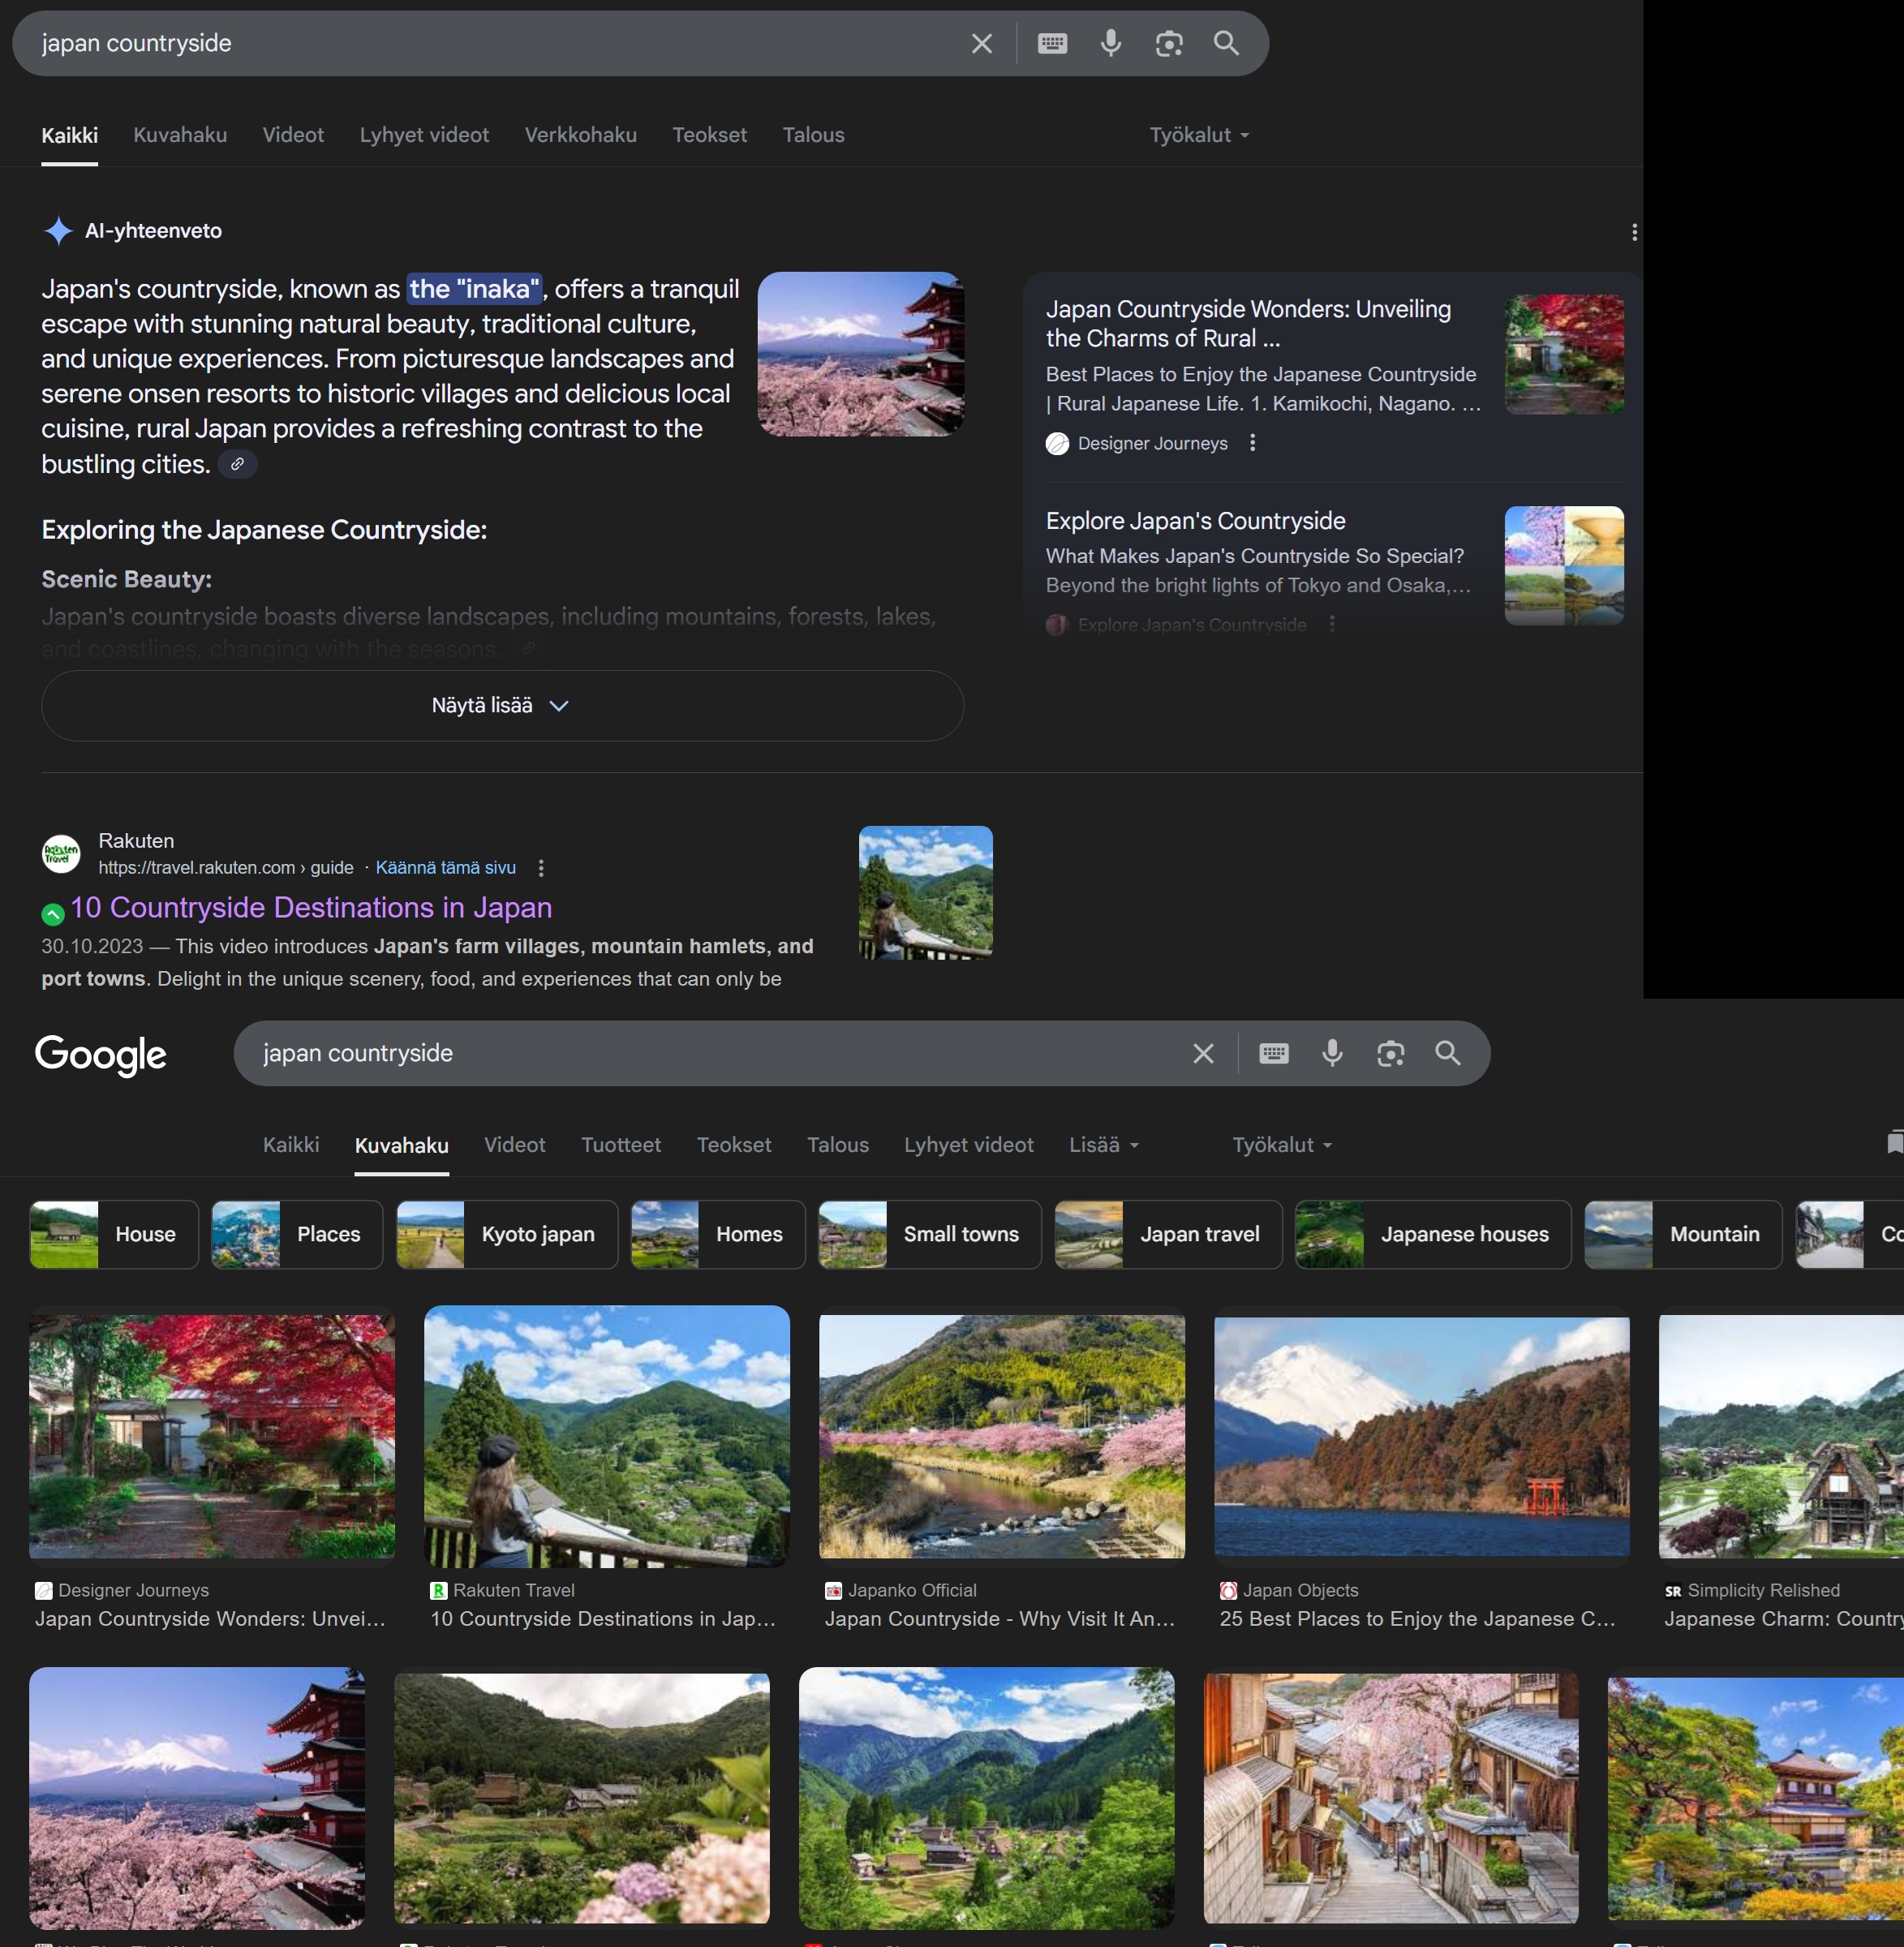
Task: Open Teokset tab in upper results
Action: 709,136
